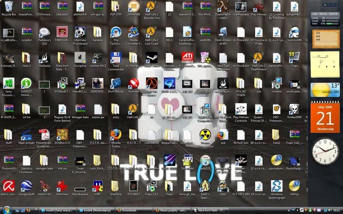This screenshot has height=214, width=343.
Task: Open Deathmatch Classic shortcut
Action: click(223, 6)
